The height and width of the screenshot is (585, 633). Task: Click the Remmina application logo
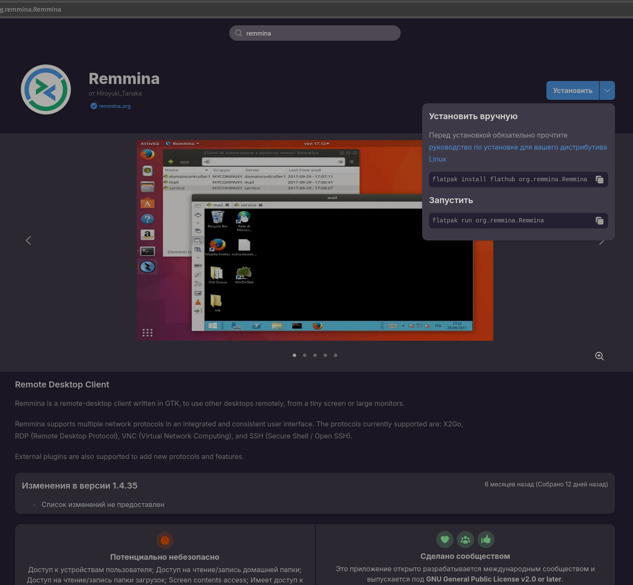coord(46,90)
